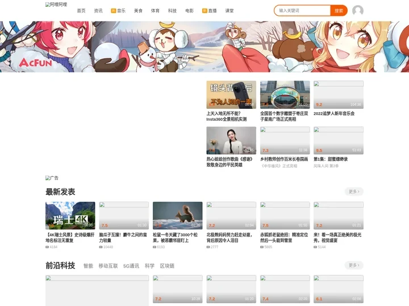Viewport: 409px width, 306px height.
Task: Open the 7.2 rated 极光秀 thumbnail
Action: click(339, 215)
